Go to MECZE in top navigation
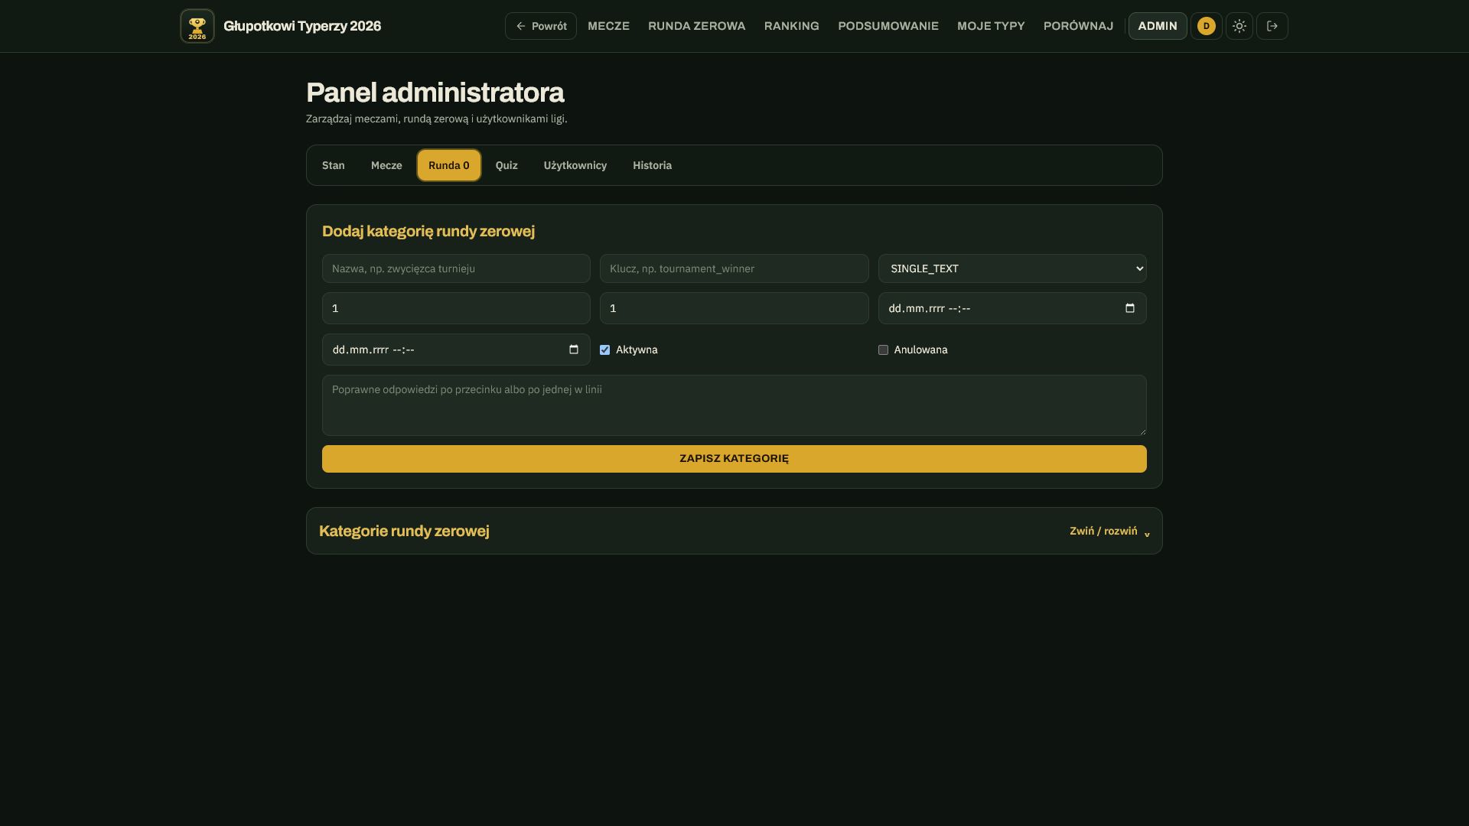This screenshot has width=1469, height=826. coord(609,26)
